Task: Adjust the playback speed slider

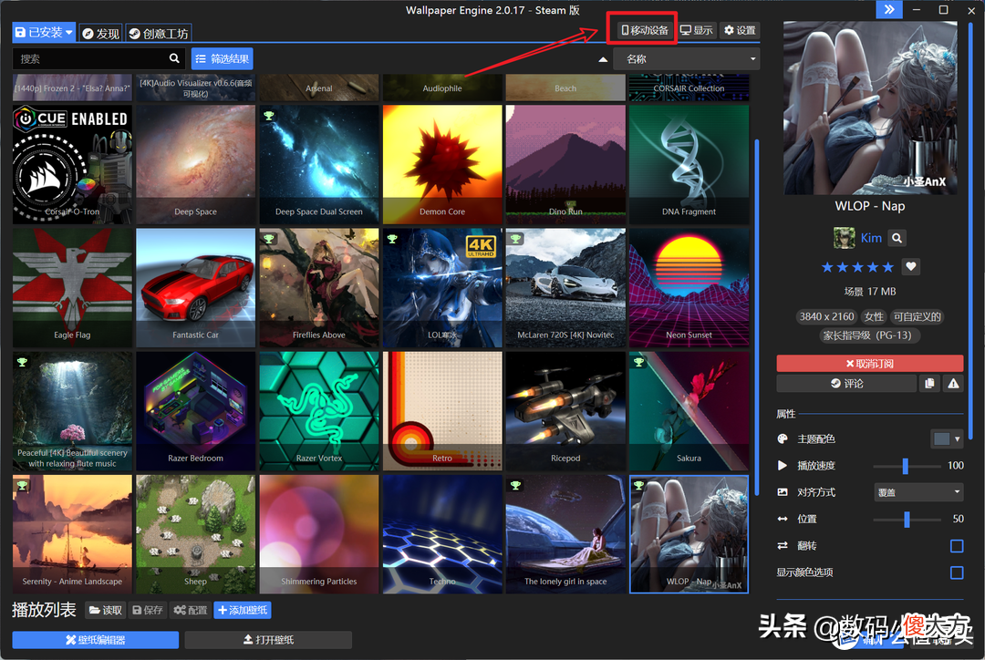Action: pyautogui.click(x=906, y=466)
